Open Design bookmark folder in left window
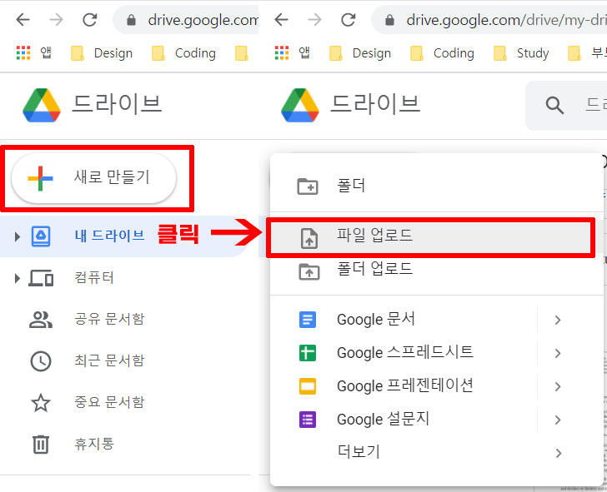The image size is (607, 492). [102, 53]
